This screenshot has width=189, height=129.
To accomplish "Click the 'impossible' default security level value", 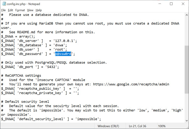I will (87, 119).
